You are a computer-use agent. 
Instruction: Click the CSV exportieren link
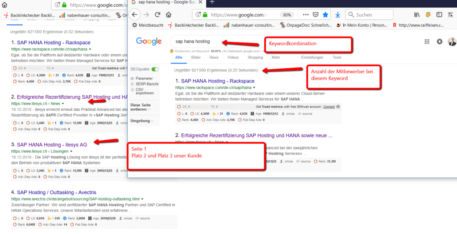[x=142, y=92]
